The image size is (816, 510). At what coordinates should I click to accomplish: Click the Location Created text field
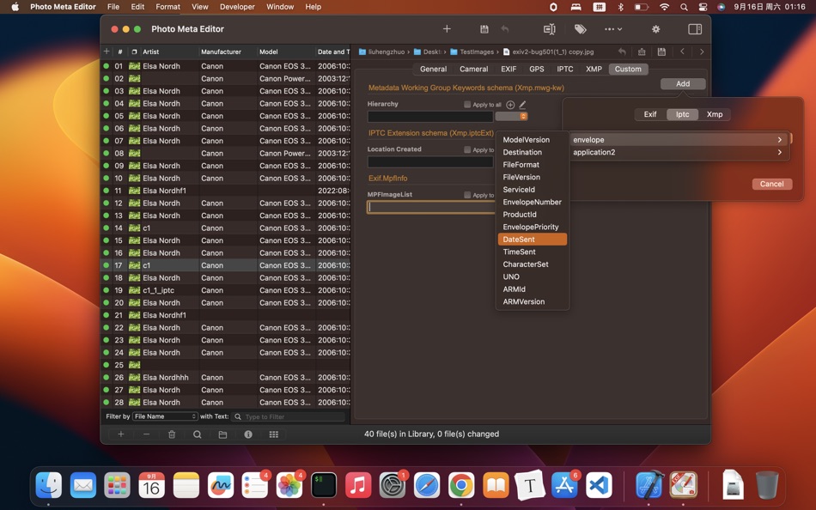(430, 162)
